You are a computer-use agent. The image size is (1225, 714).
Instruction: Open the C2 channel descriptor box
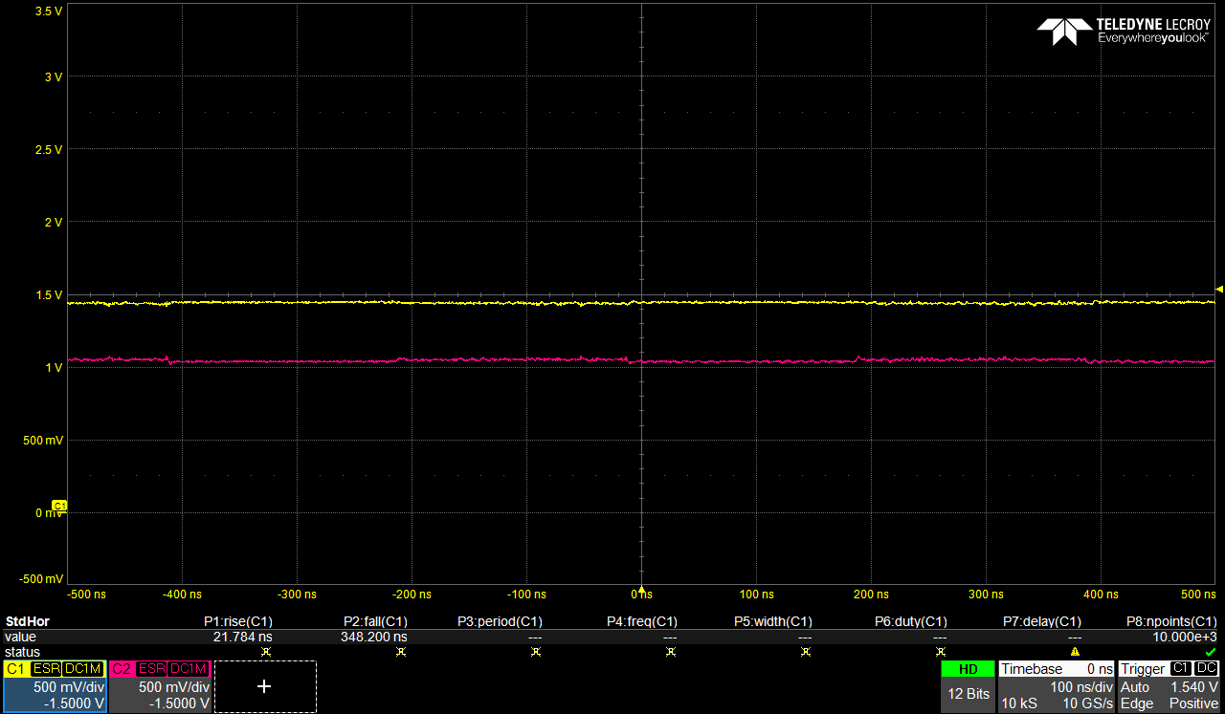(x=160, y=686)
